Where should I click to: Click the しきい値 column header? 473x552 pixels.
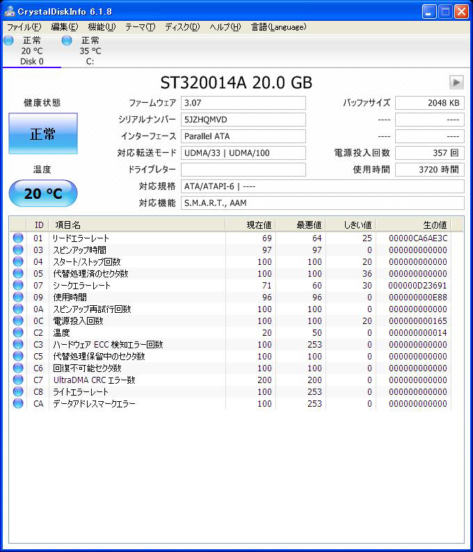click(351, 225)
